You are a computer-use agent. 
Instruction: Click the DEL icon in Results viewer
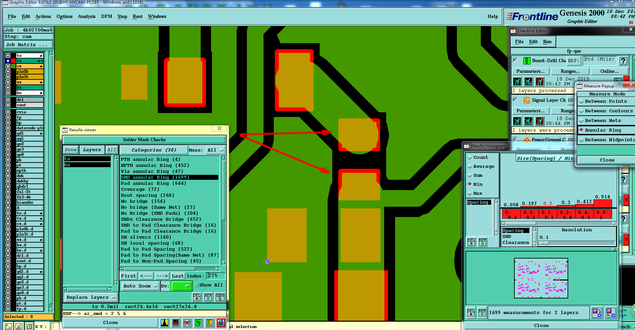(197, 297)
